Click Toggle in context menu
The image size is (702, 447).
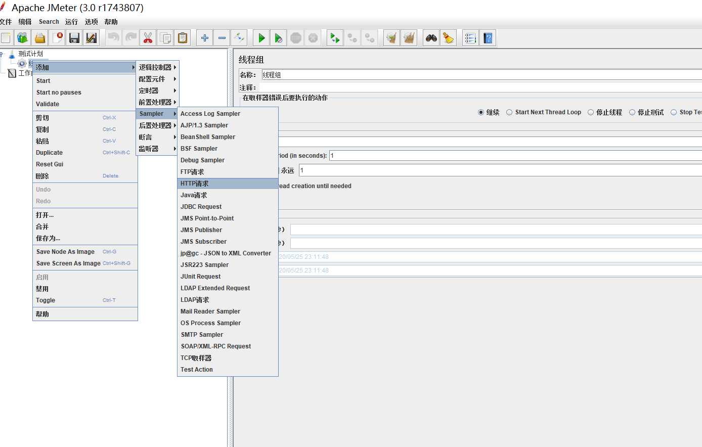pyautogui.click(x=85, y=300)
